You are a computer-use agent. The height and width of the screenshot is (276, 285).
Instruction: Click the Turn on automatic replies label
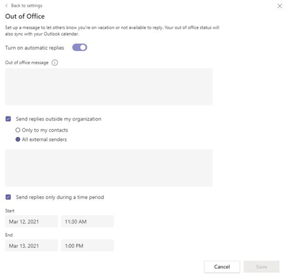35,48
